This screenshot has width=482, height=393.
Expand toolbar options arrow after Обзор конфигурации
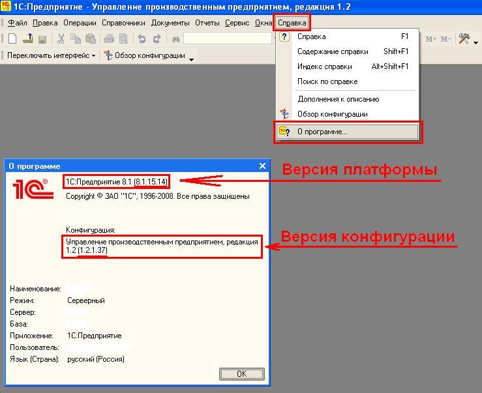[191, 59]
